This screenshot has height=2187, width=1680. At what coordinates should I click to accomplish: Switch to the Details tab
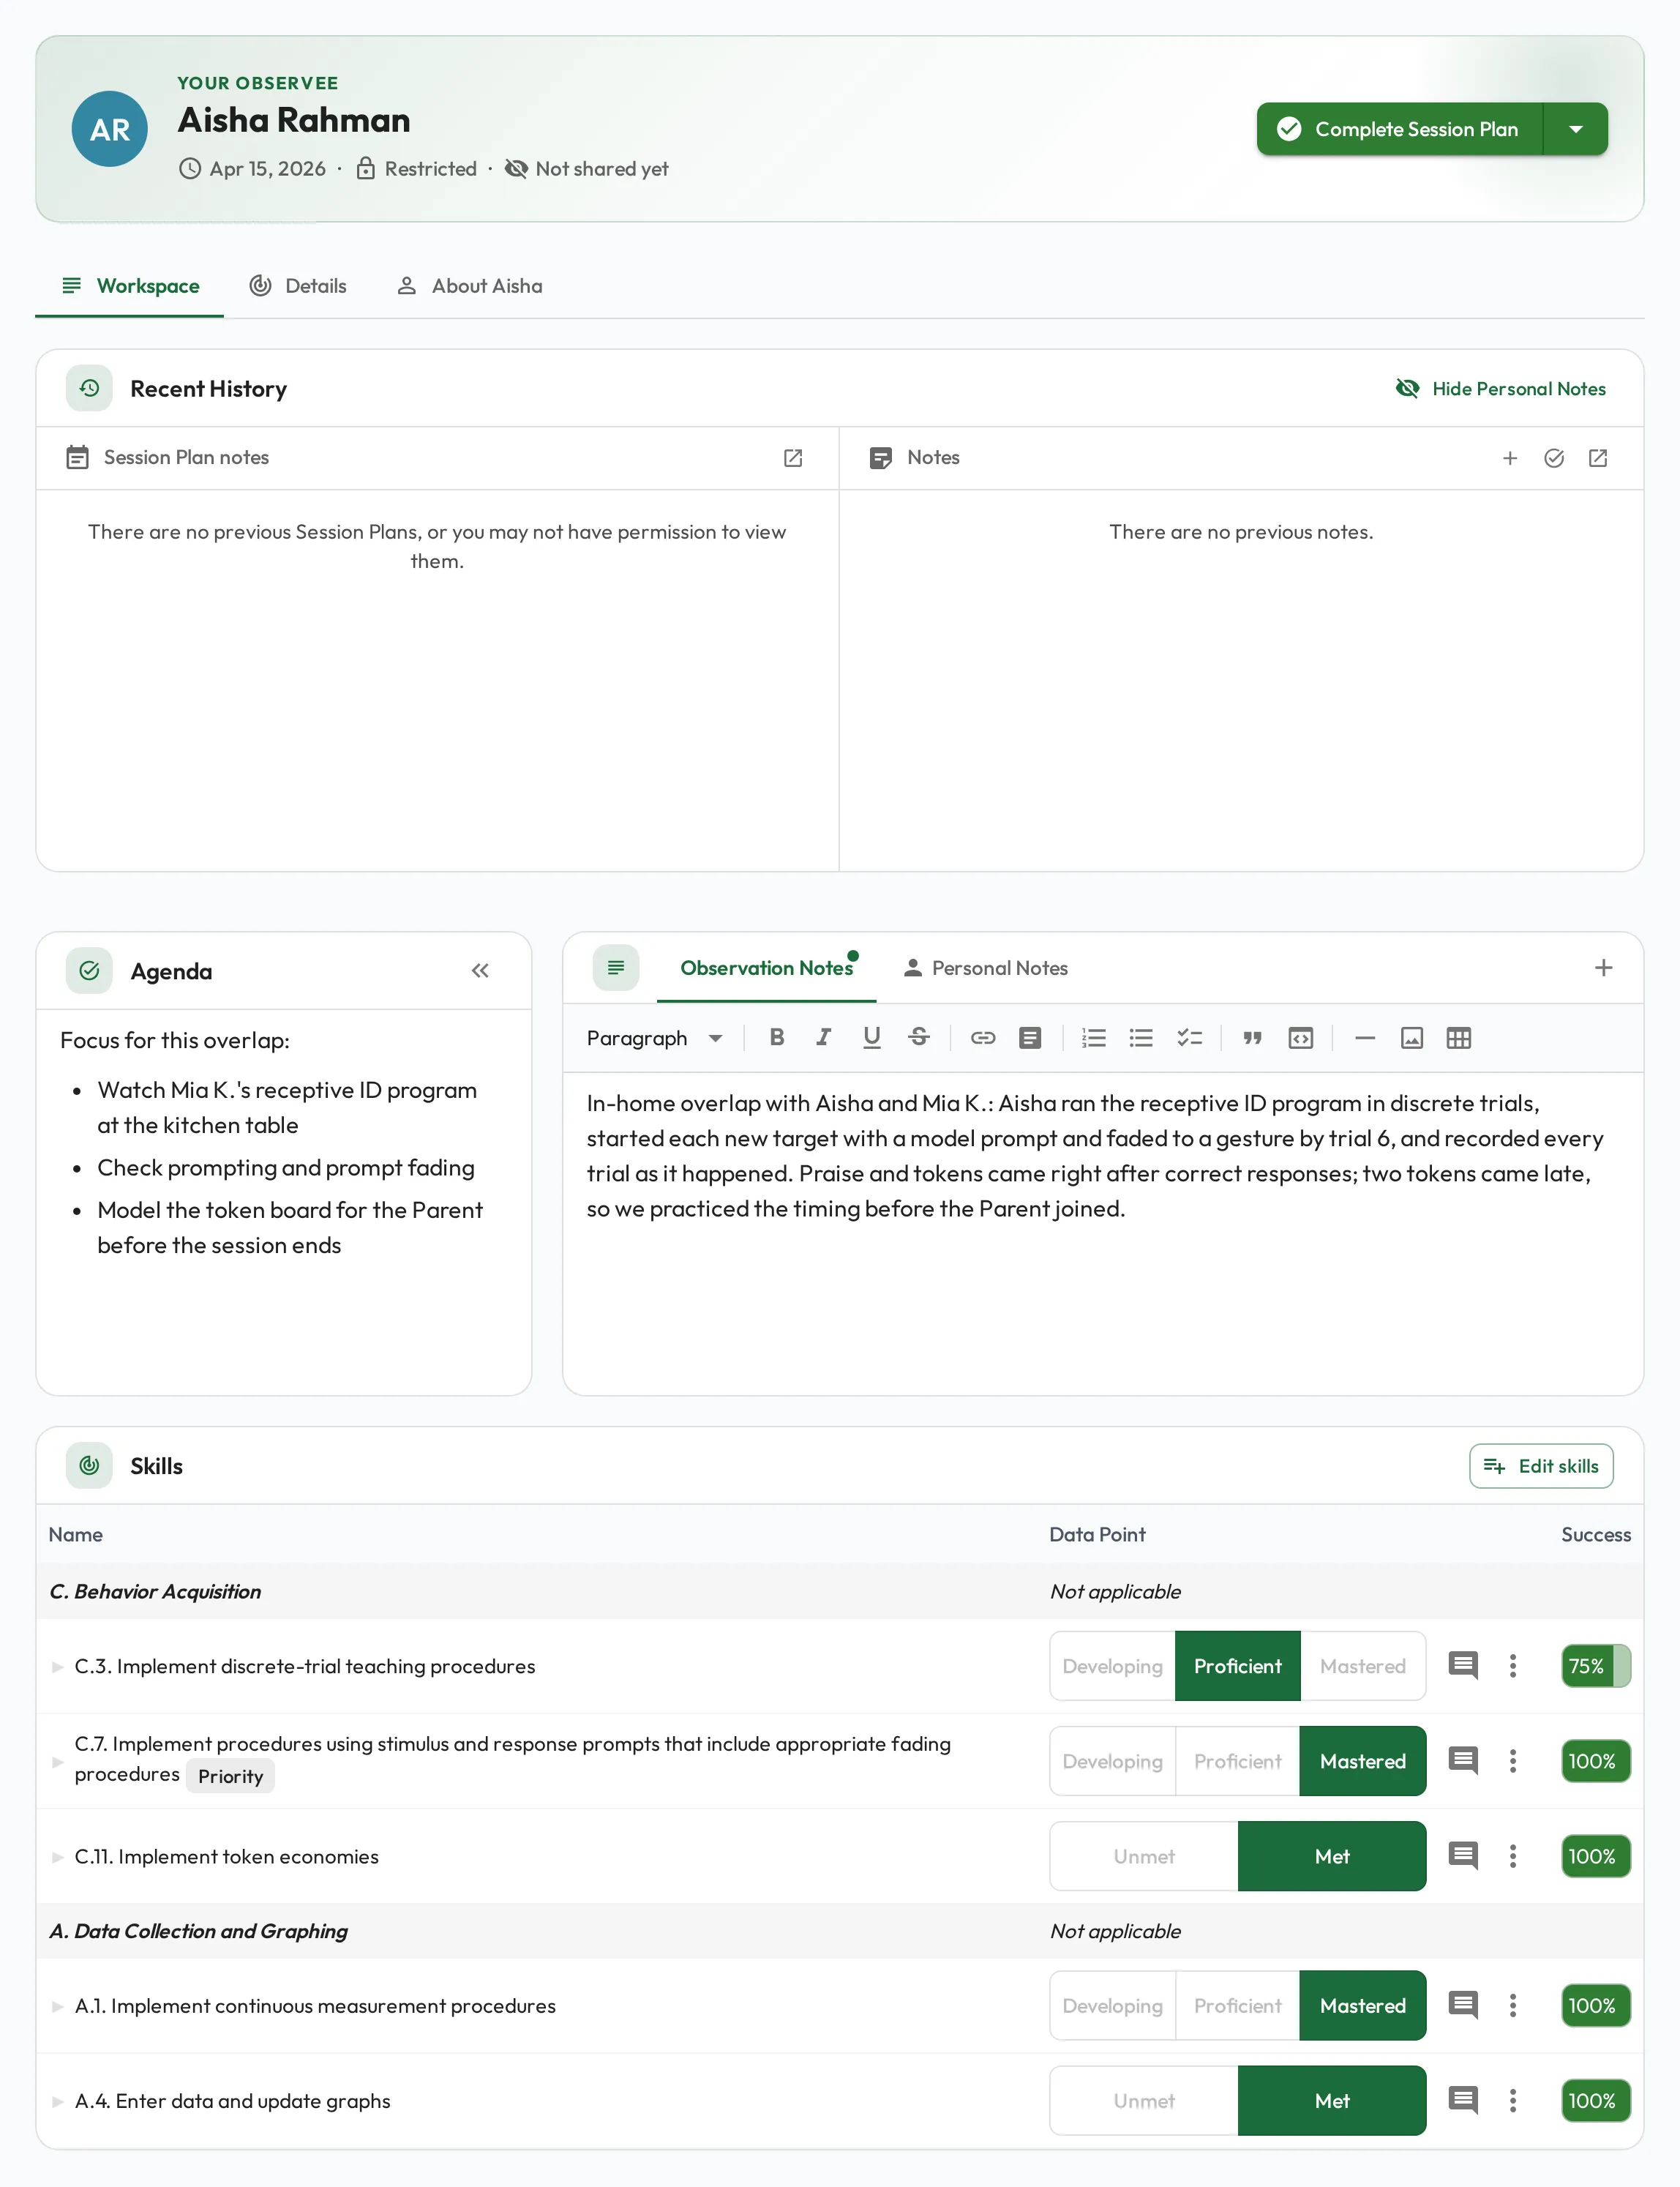[298, 286]
